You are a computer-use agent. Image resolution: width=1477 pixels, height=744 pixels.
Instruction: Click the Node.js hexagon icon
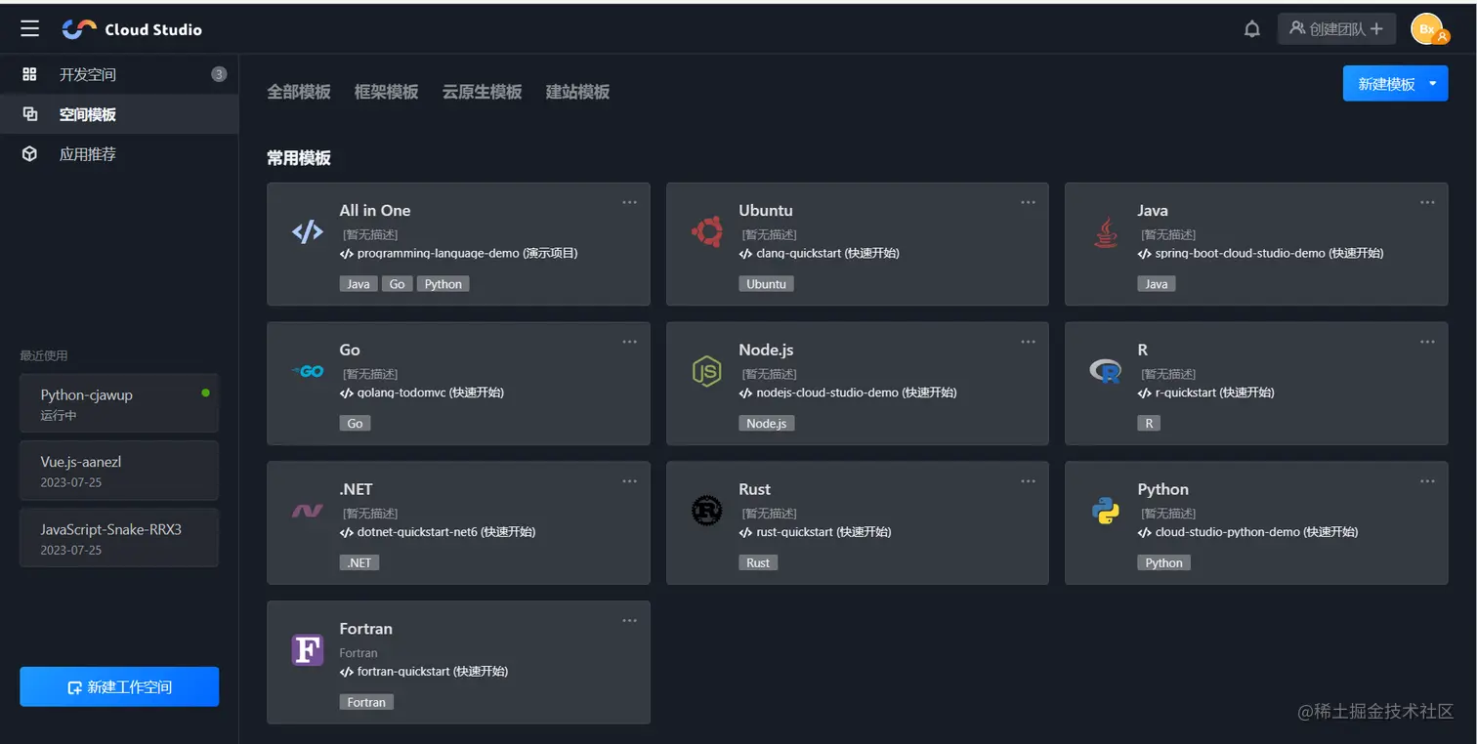[706, 371]
